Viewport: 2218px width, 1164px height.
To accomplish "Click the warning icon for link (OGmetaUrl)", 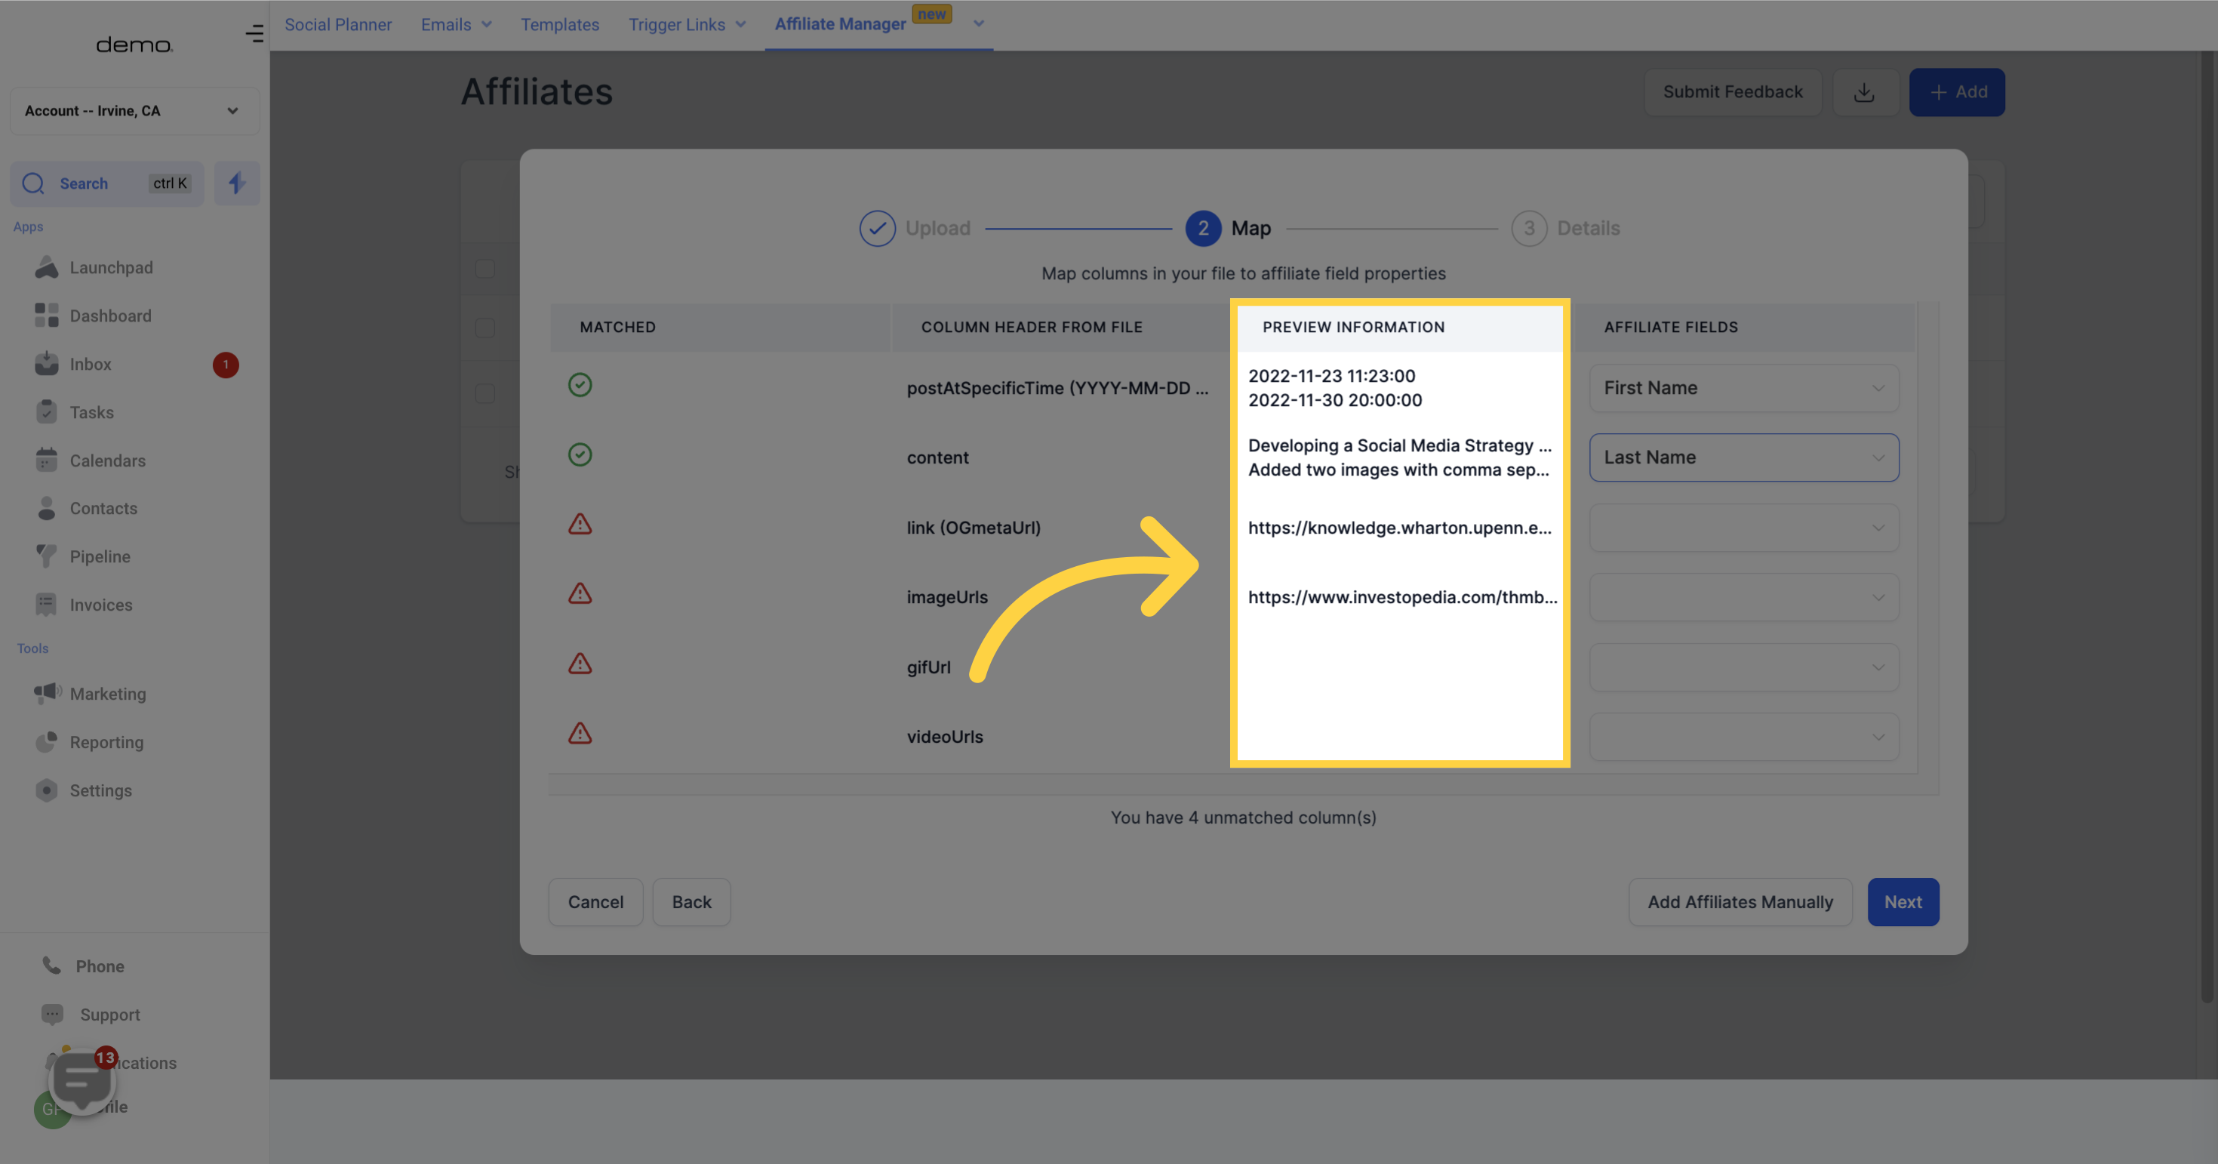I will 580,525.
